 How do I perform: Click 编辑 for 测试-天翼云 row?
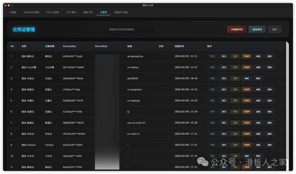[x=258, y=101]
